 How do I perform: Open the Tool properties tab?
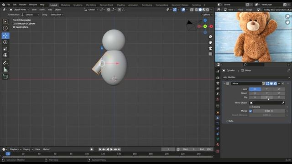click(x=218, y=71)
